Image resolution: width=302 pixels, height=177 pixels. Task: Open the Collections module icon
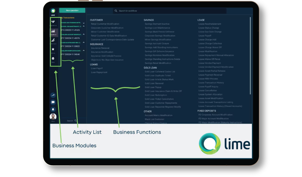(53, 40)
